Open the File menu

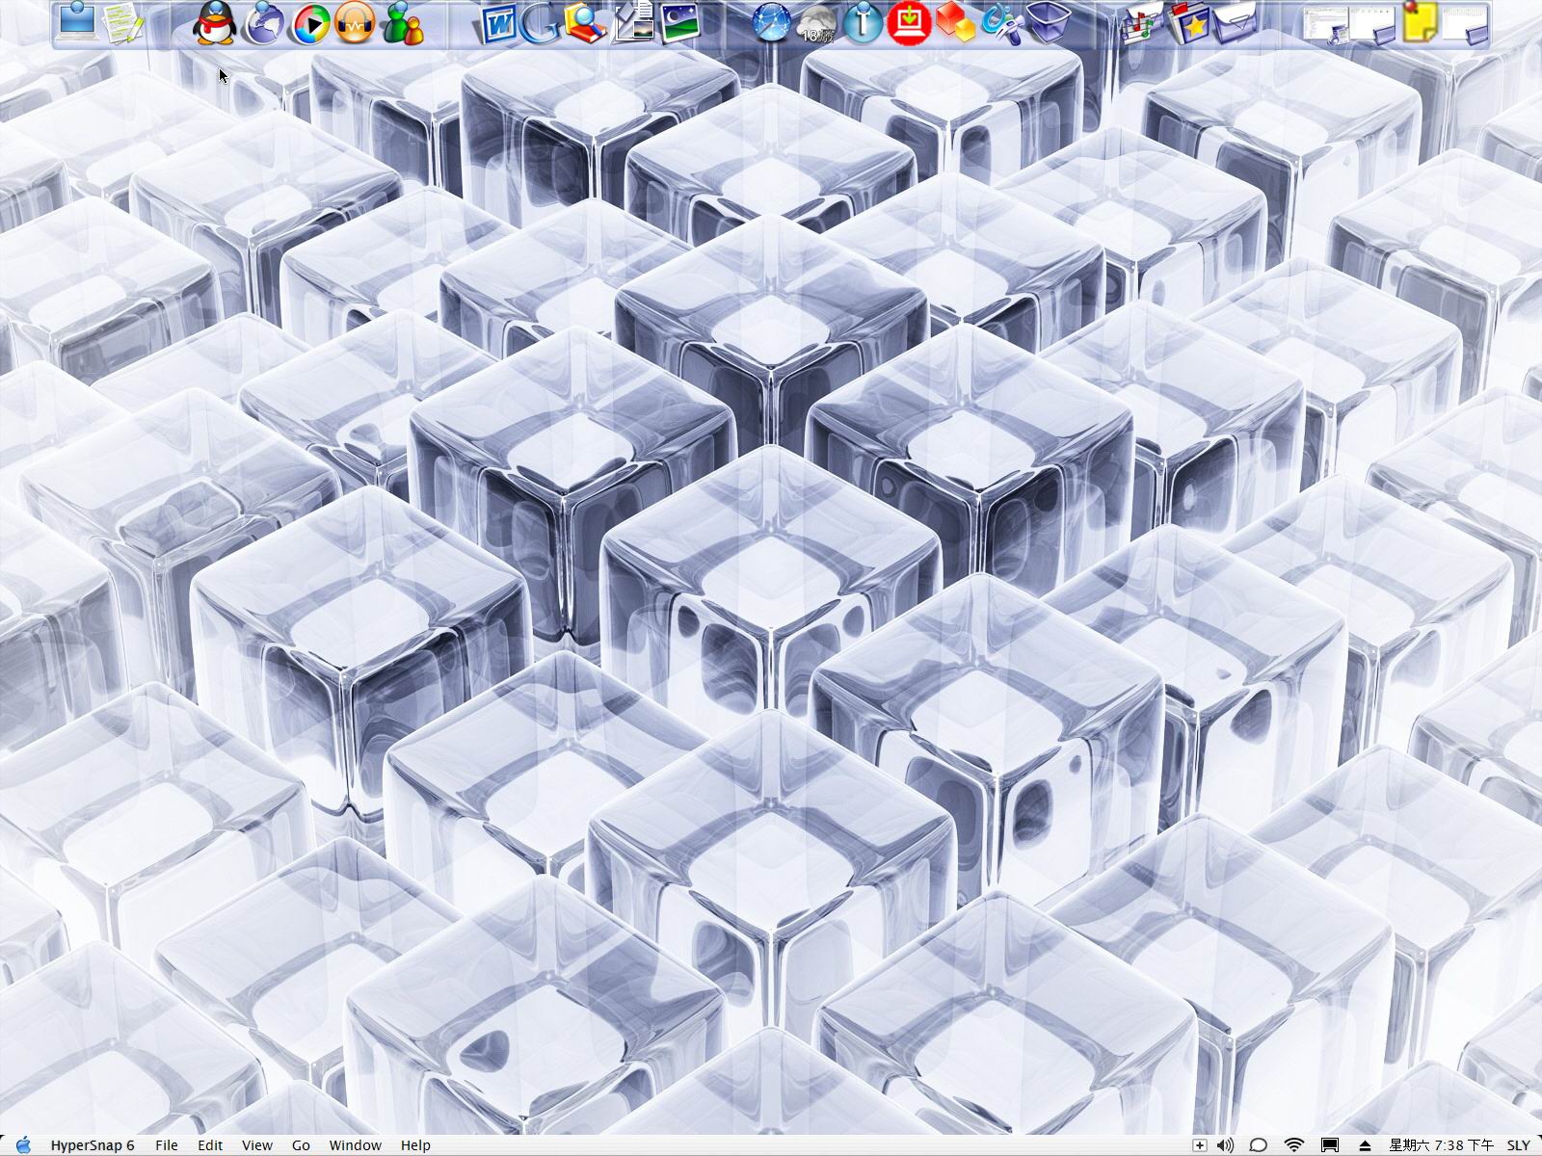[167, 1145]
